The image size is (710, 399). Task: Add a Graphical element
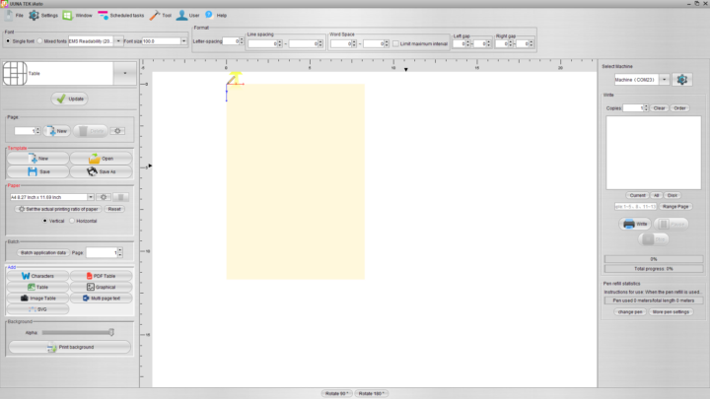[101, 287]
